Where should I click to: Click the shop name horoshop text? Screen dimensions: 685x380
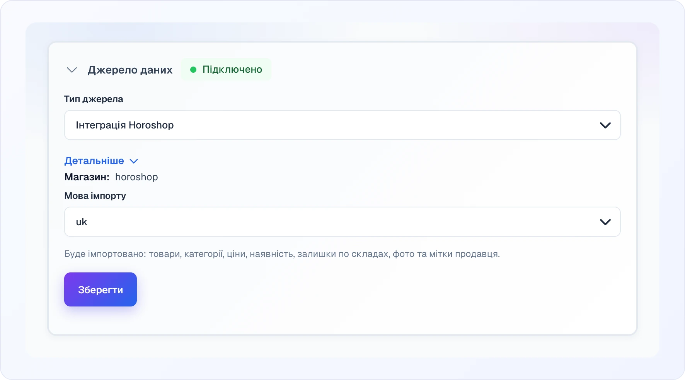click(x=136, y=177)
